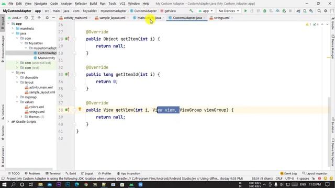Screen dimensions: 335x188
Task: Open Search Everywhere magnifier icon
Action: click(x=319, y=11)
